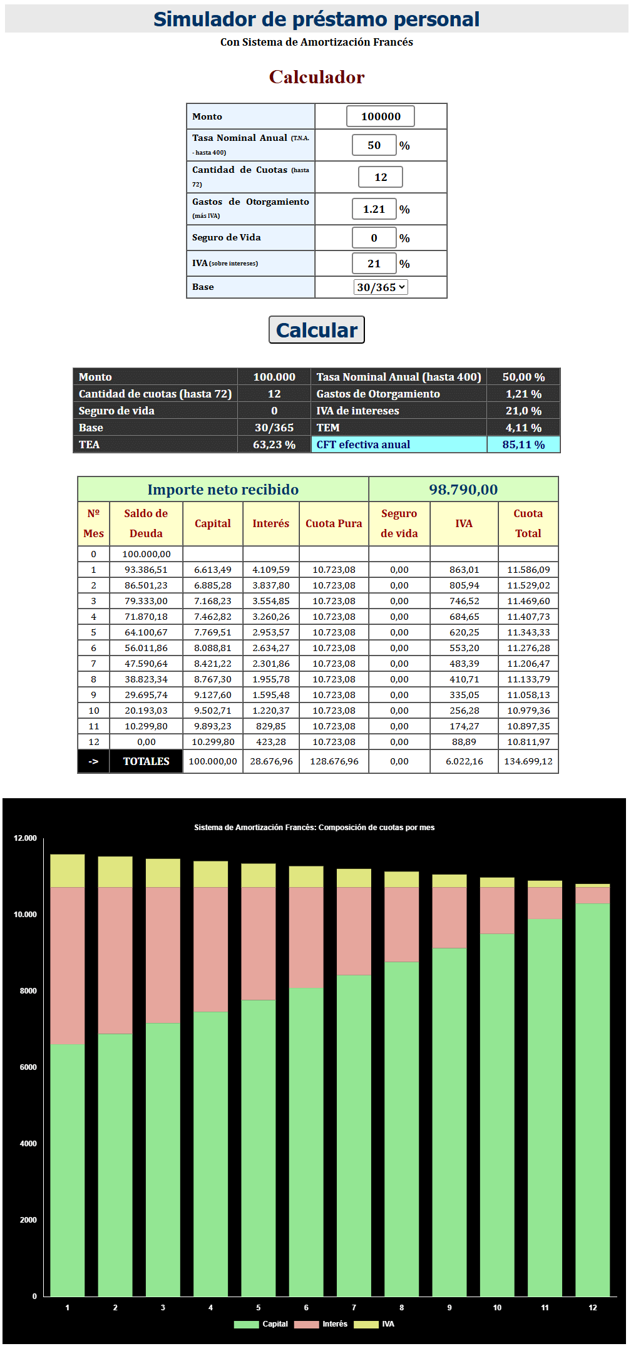Toggle the Capital legend swatch in chart
Image resolution: width=631 pixels, height=1356 pixels.
[246, 1324]
